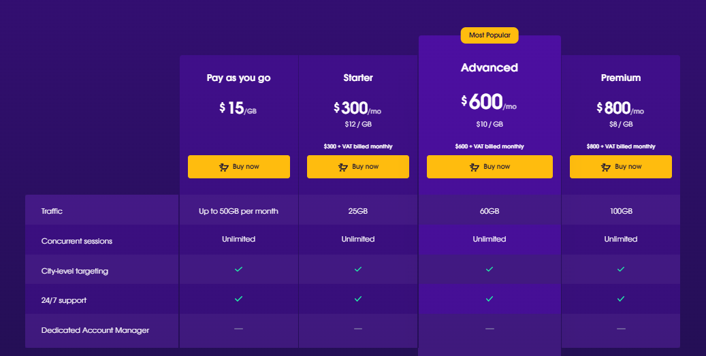The image size is (706, 356).
Task: Click 24/7 support checkmark under Premium
Action: [x=621, y=299]
